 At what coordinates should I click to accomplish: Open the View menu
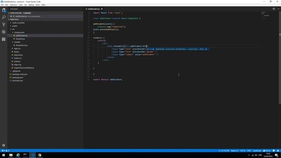(x=21, y=5)
